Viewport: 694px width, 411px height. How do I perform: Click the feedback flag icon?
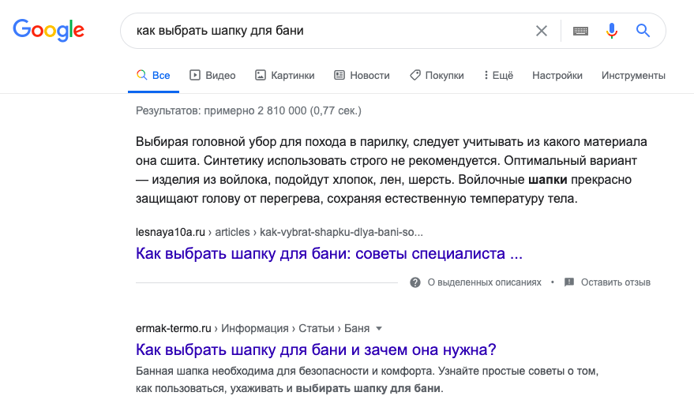tap(569, 282)
